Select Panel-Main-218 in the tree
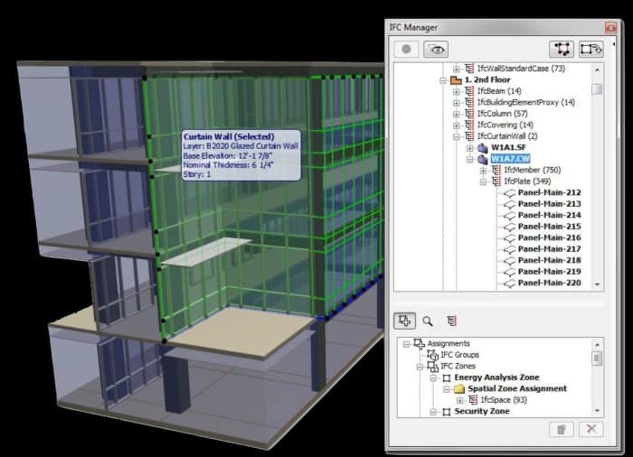 pyautogui.click(x=549, y=261)
